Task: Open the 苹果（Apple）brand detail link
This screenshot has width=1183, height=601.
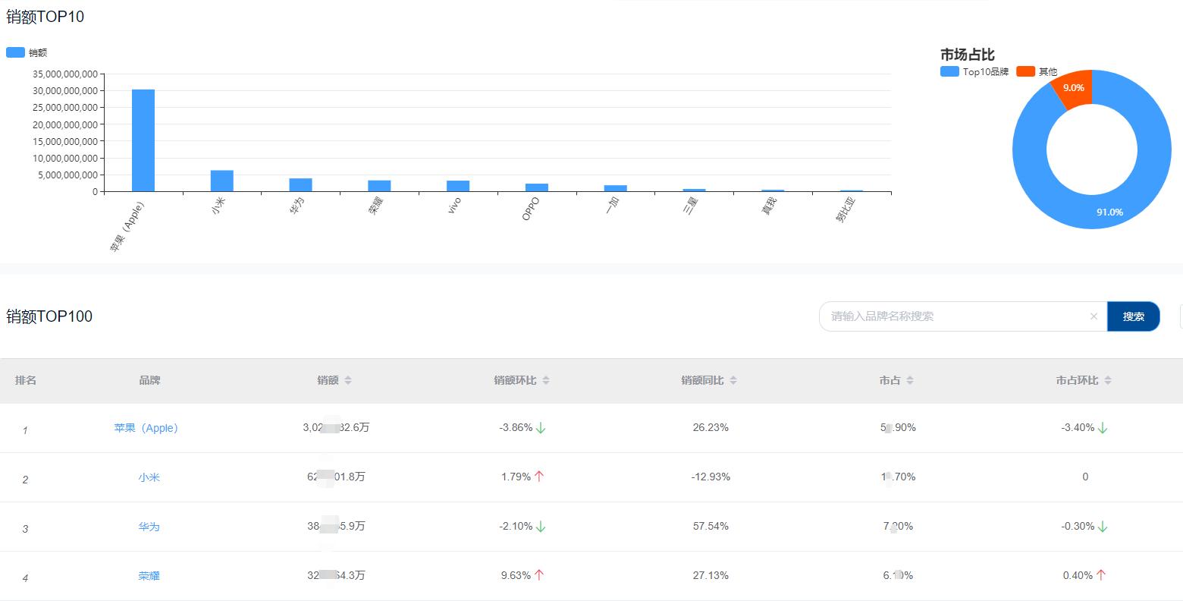Action: [146, 427]
